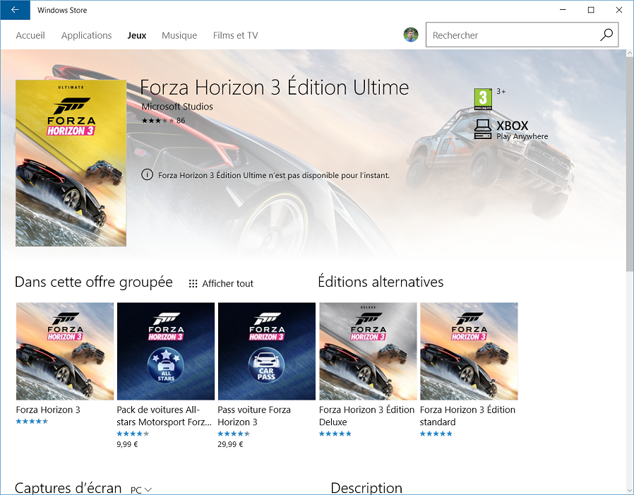Click the Dans cette offre groupée heading
The image size is (634, 495).
pyautogui.click(x=94, y=282)
